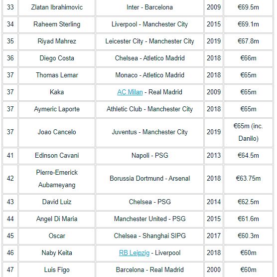Select the Zlatan Ibrahimovic name cell

click(57, 7)
